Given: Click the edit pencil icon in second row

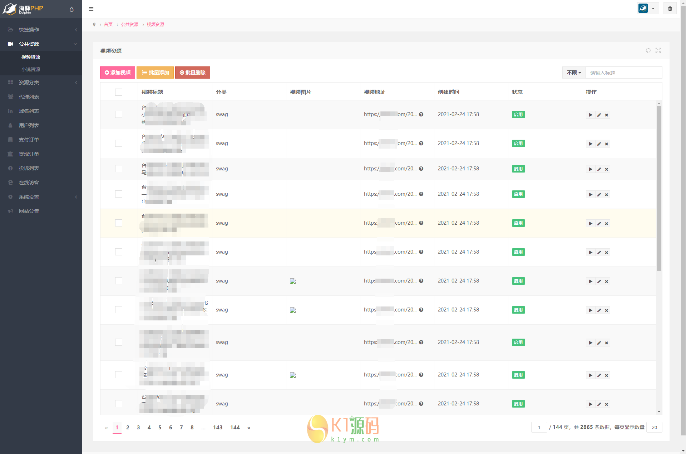Looking at the screenshot, I should point(599,144).
